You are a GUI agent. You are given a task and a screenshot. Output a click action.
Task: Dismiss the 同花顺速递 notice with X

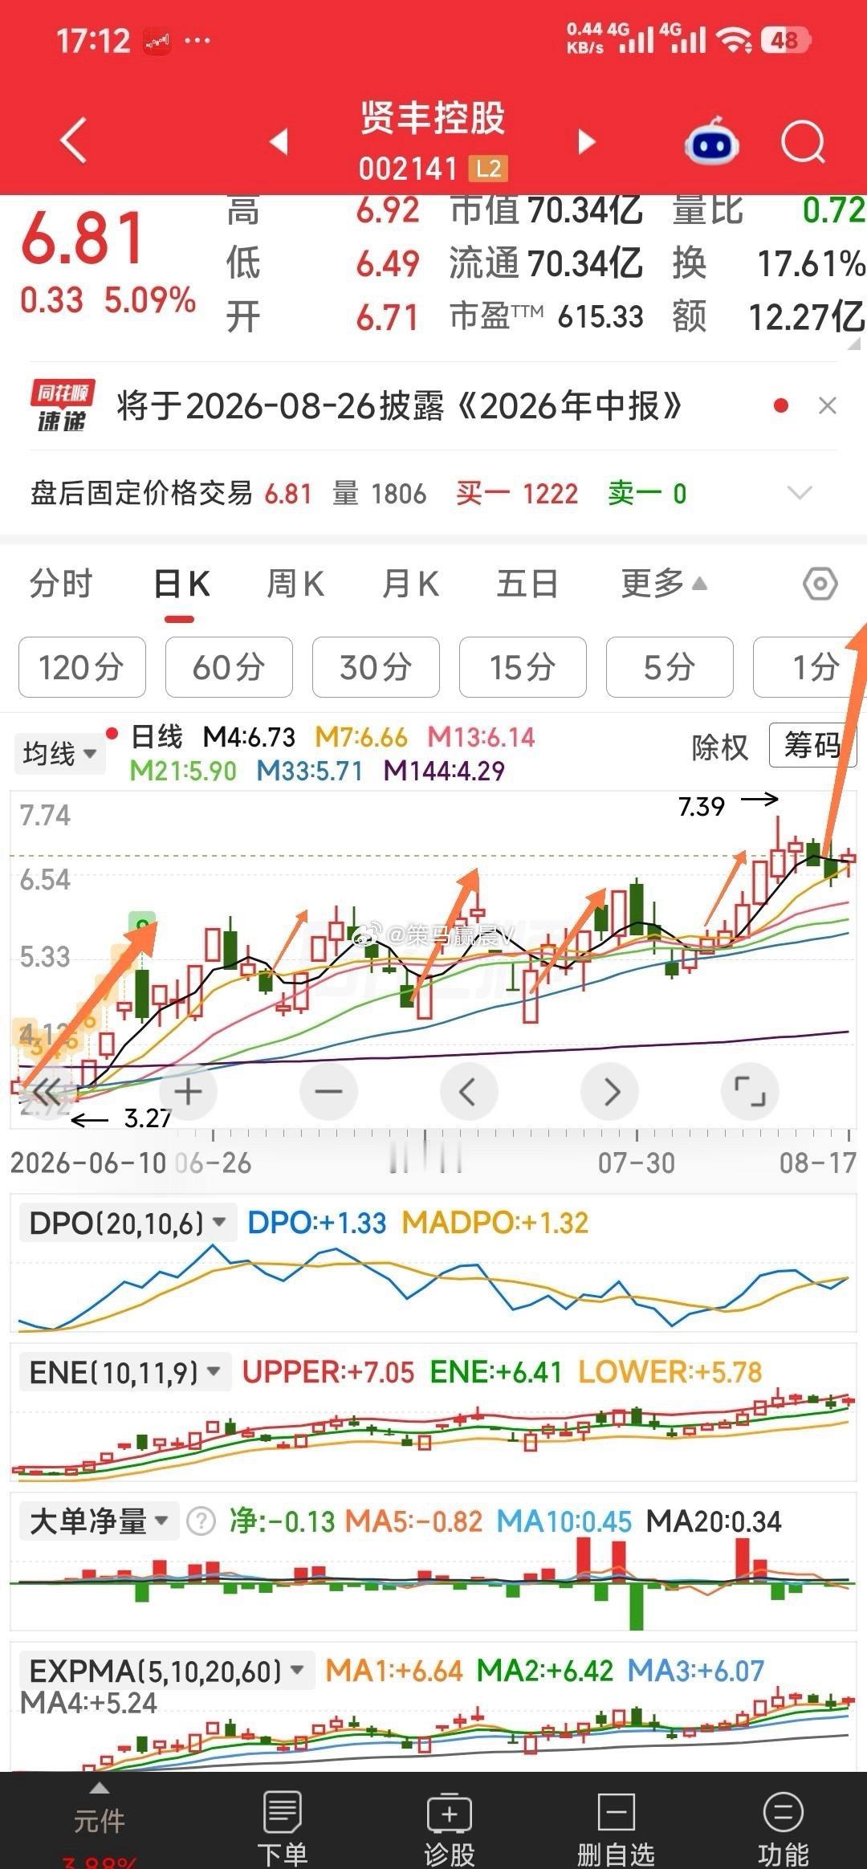(x=828, y=406)
